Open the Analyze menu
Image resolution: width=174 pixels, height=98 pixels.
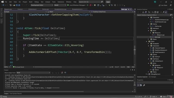tap(48, 2)
